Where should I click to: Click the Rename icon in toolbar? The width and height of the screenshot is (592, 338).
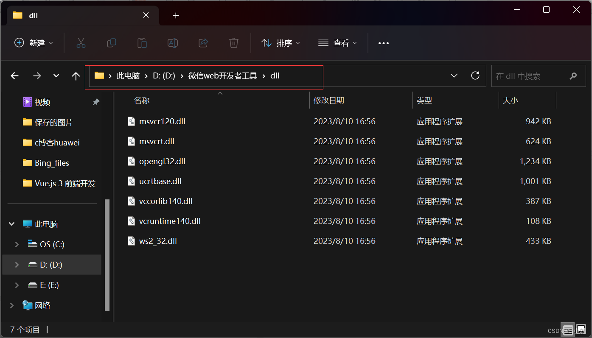(x=173, y=43)
